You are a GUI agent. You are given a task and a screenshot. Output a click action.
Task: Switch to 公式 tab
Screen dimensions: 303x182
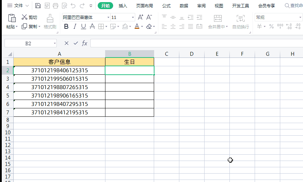coord(166,6)
